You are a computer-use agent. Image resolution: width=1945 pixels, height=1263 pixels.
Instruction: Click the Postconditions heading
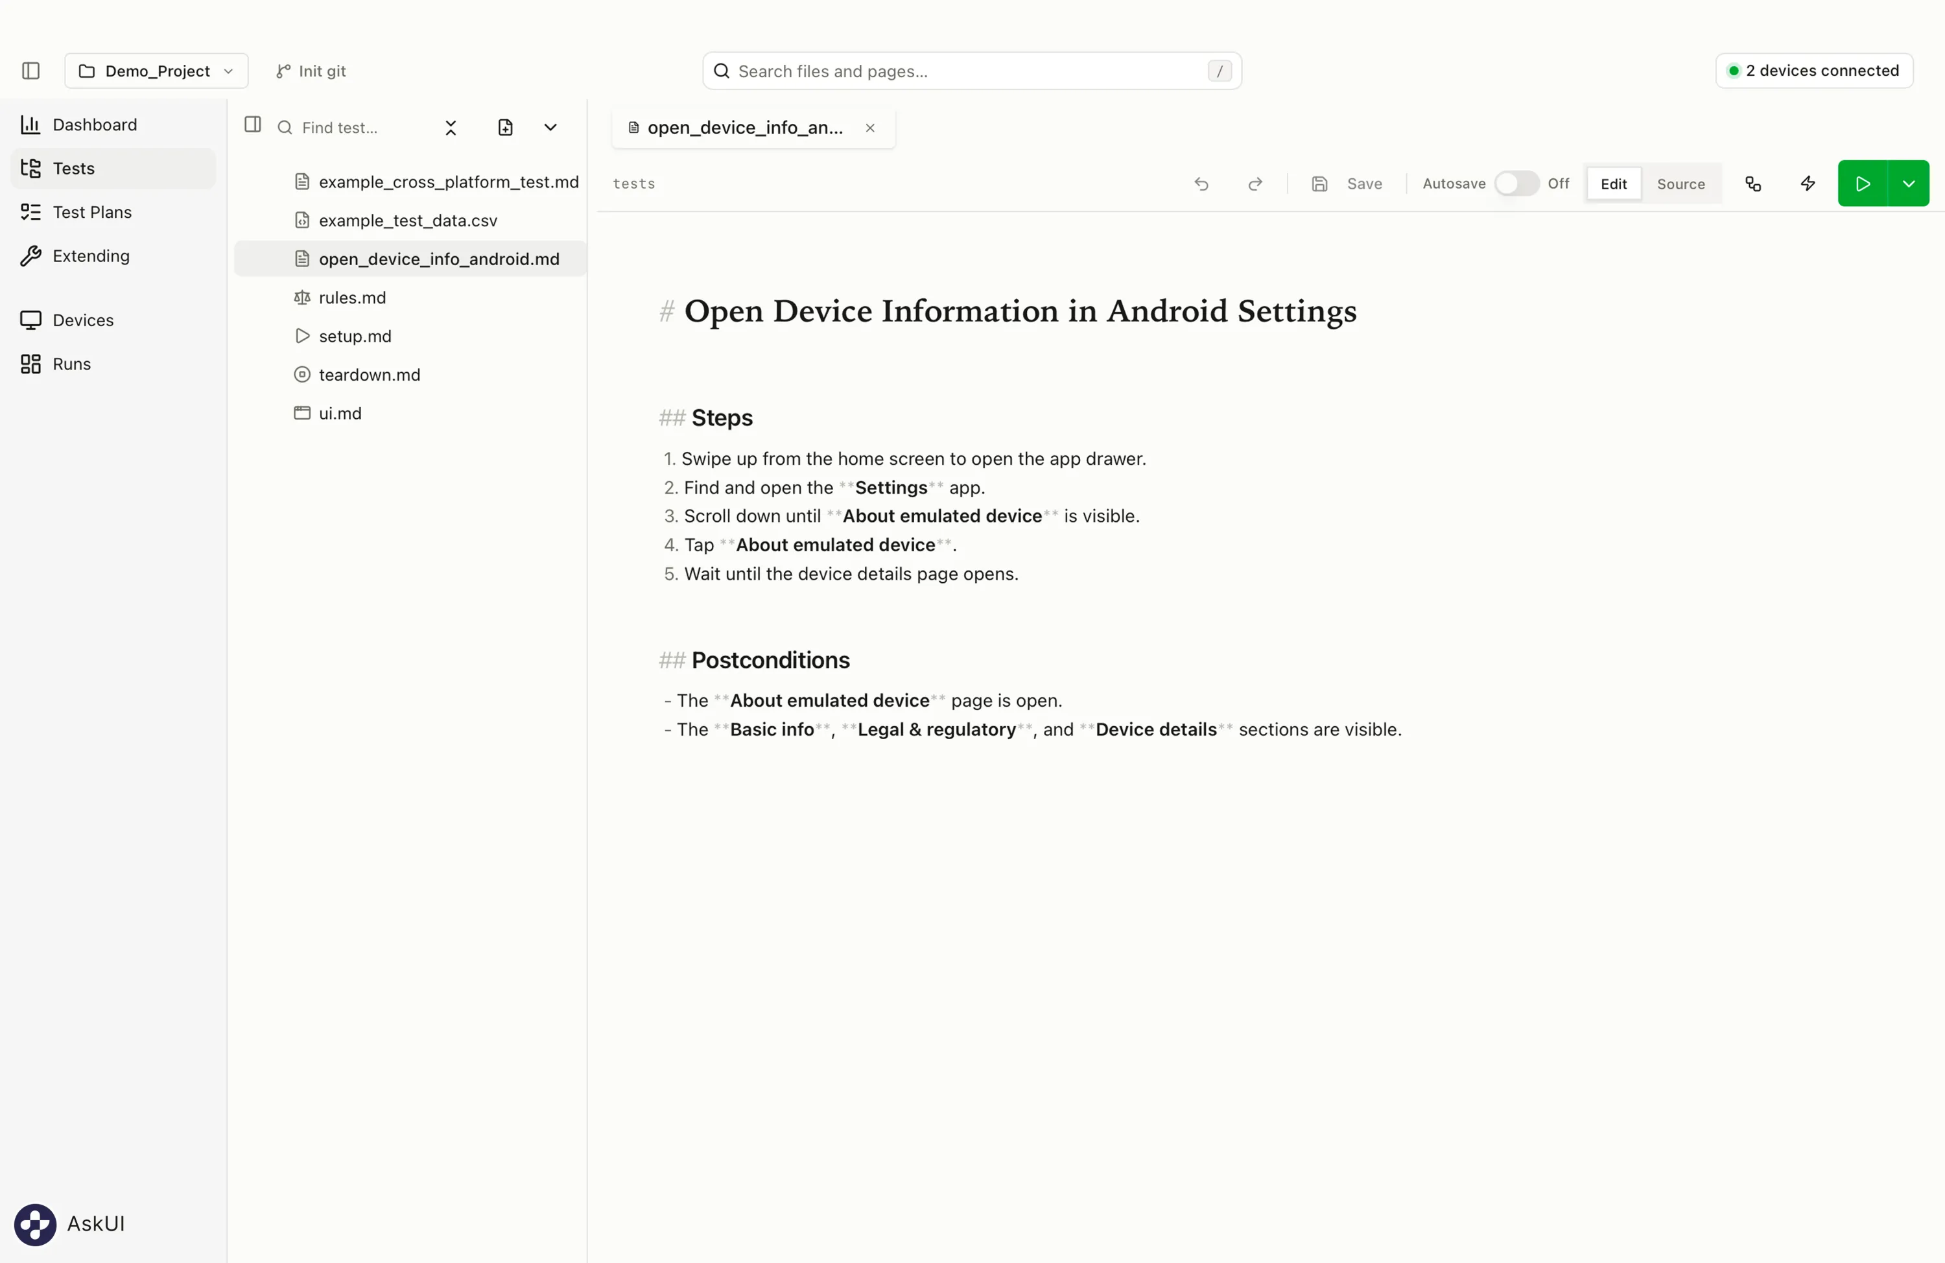[770, 659]
